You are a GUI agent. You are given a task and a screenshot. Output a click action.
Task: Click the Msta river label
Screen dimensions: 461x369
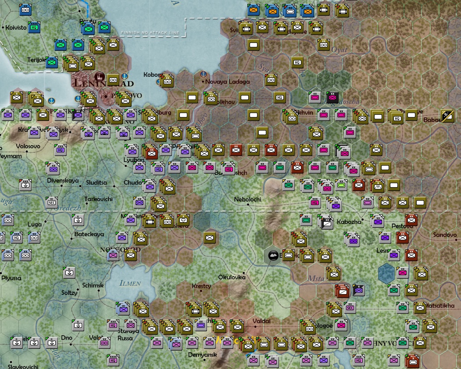pyautogui.click(x=316, y=278)
